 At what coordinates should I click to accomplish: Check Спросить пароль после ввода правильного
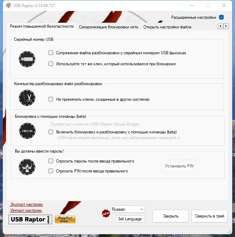[51, 161]
